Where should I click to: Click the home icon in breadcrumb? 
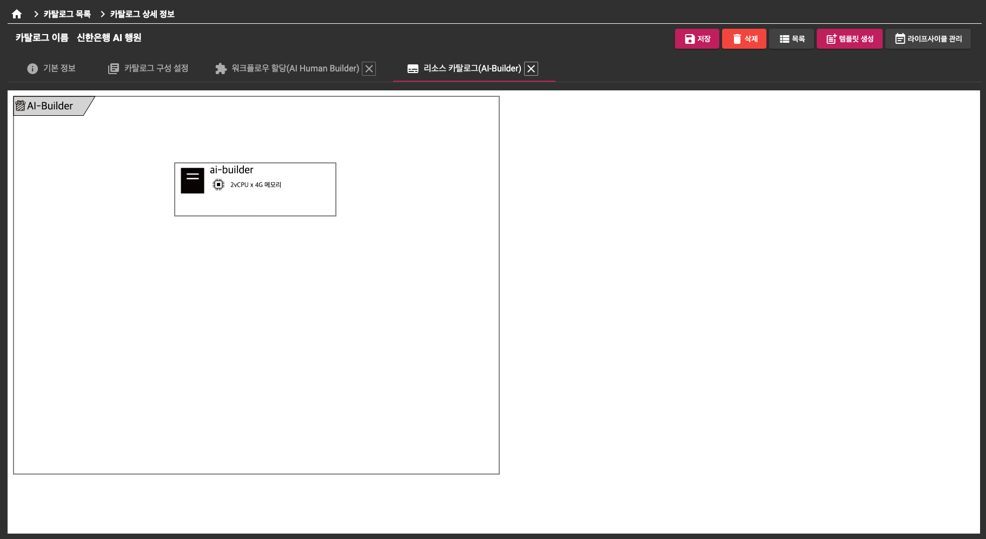click(17, 14)
